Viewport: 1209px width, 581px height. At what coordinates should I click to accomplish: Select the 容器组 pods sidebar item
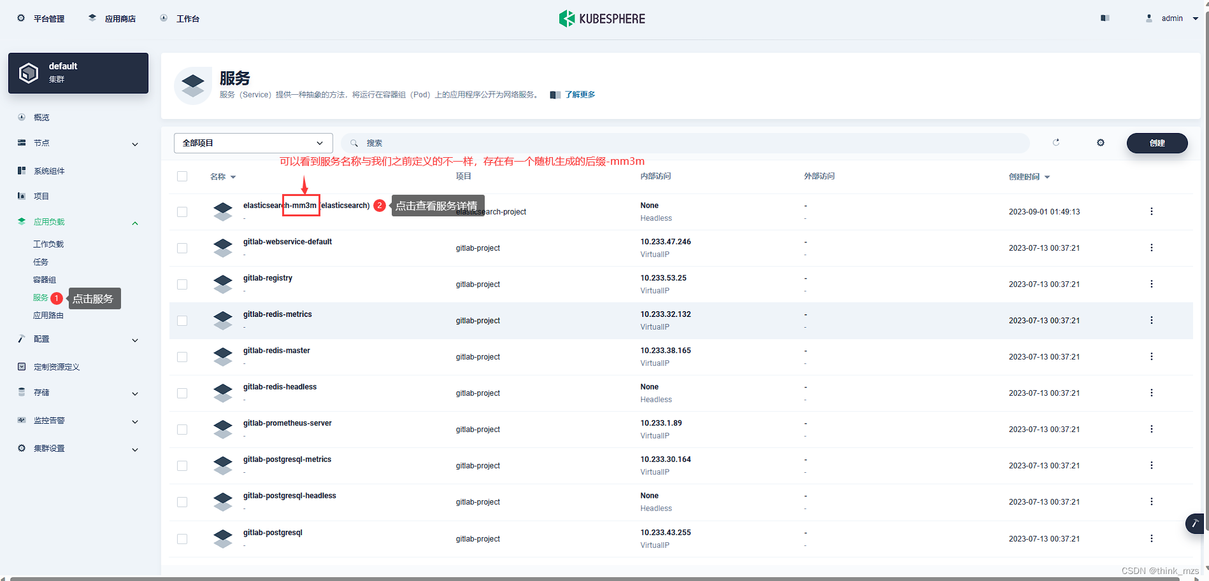tap(44, 279)
